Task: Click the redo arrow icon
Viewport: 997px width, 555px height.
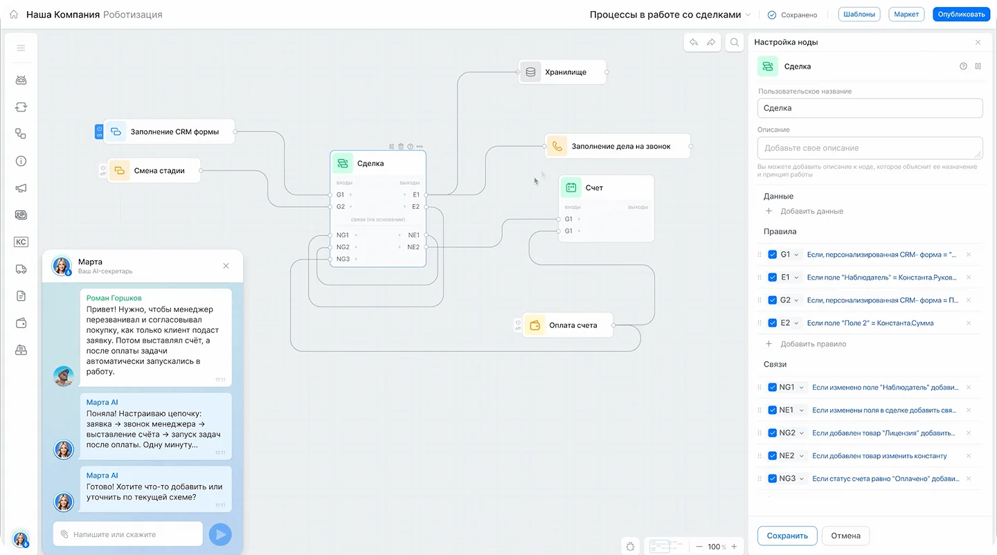Action: (x=711, y=43)
